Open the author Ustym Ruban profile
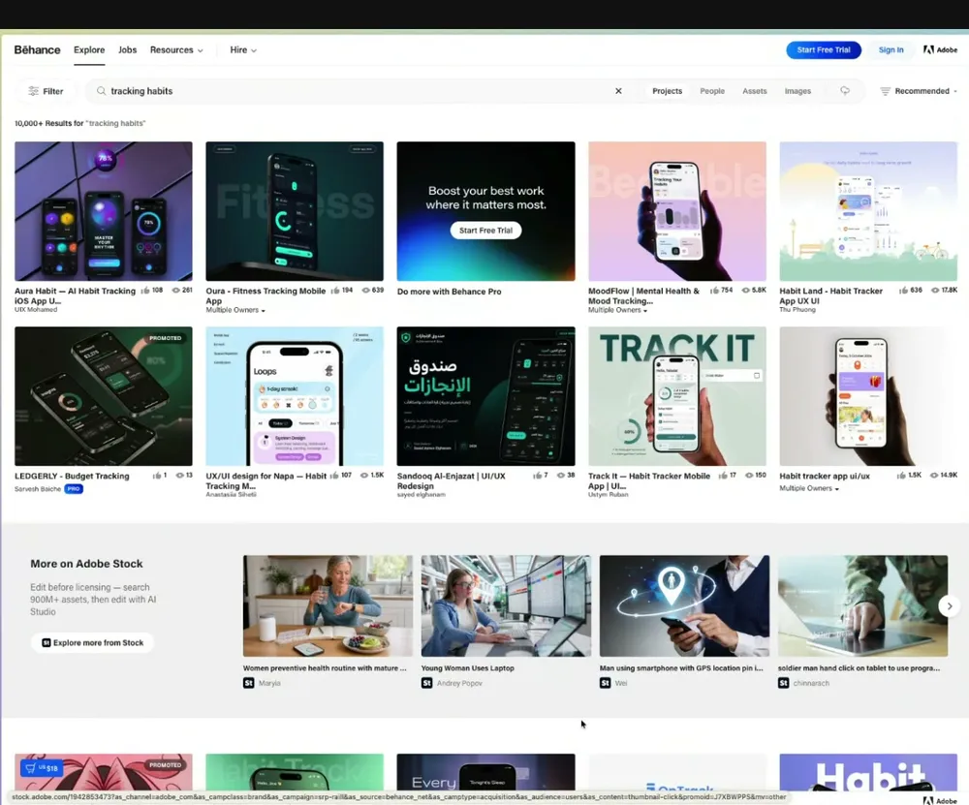969x805 pixels. [x=609, y=495]
